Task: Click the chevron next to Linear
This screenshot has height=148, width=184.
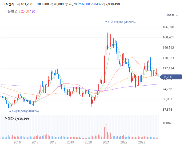Action: [177, 15]
